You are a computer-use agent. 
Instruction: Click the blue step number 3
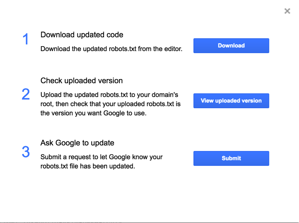pos(26,152)
